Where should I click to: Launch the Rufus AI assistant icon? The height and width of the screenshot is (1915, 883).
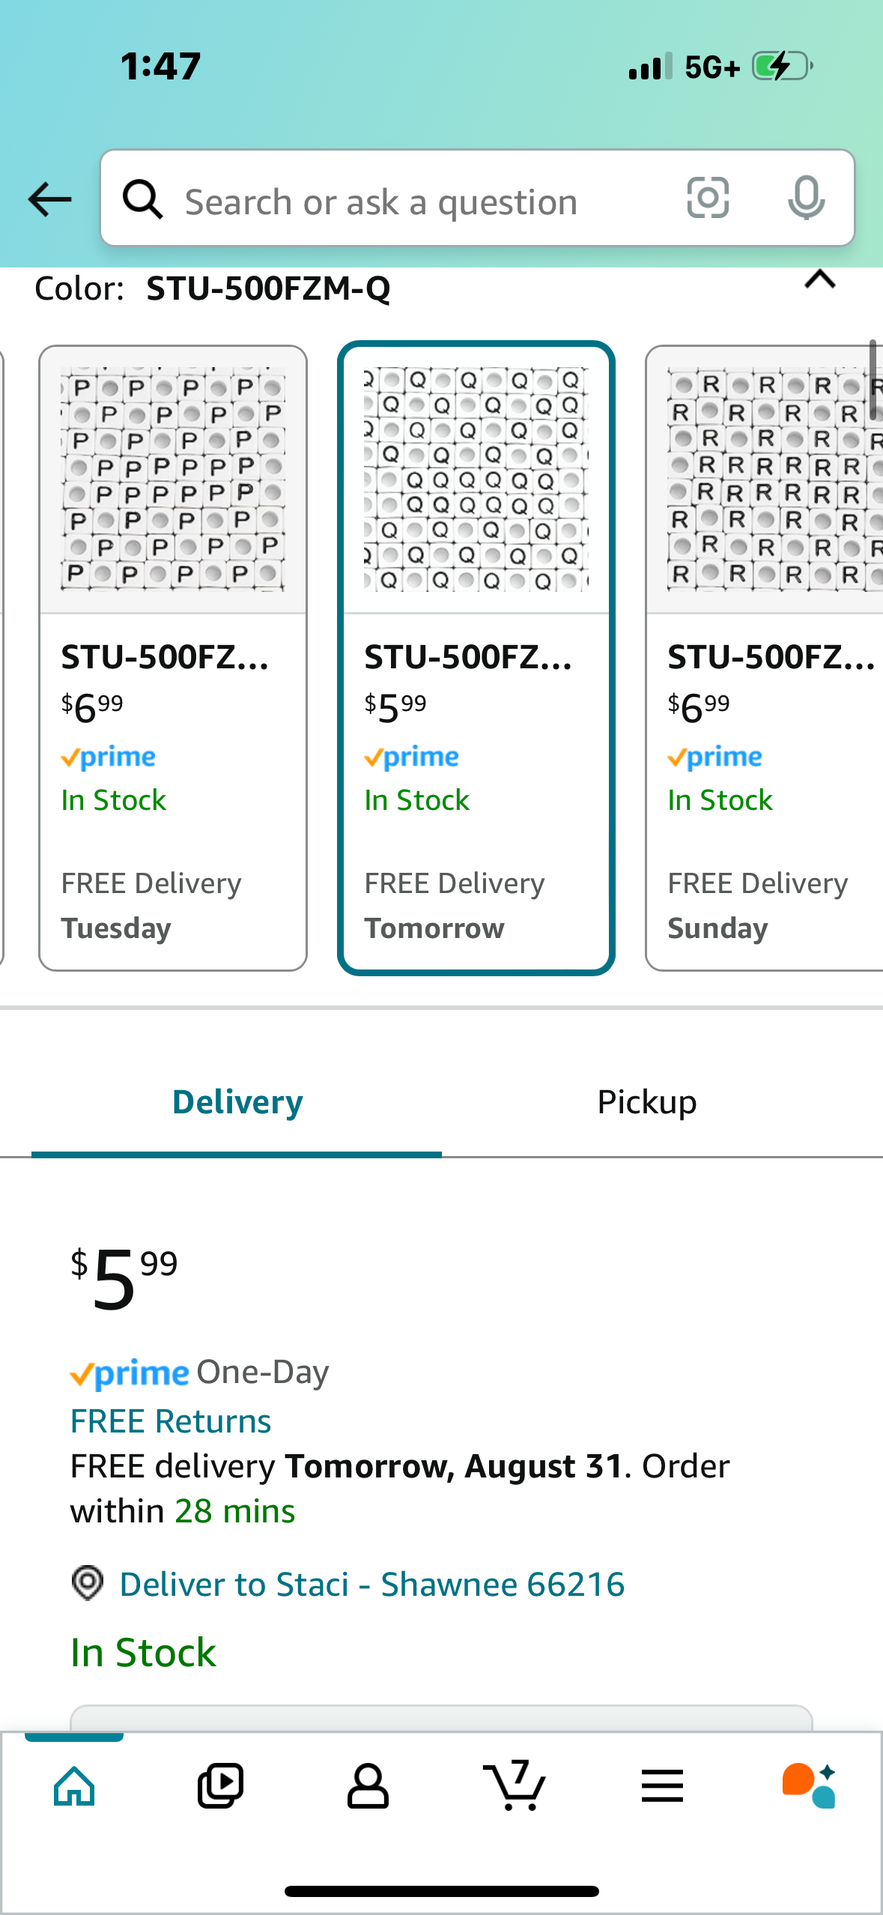(x=809, y=1786)
